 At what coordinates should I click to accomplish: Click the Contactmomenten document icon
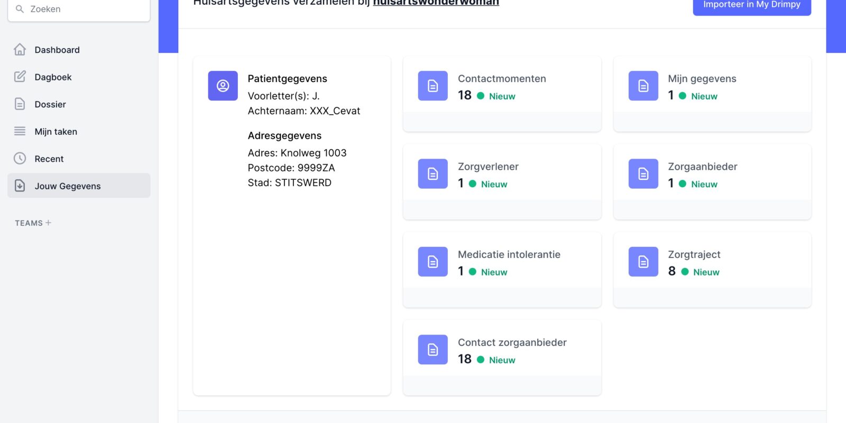point(433,86)
